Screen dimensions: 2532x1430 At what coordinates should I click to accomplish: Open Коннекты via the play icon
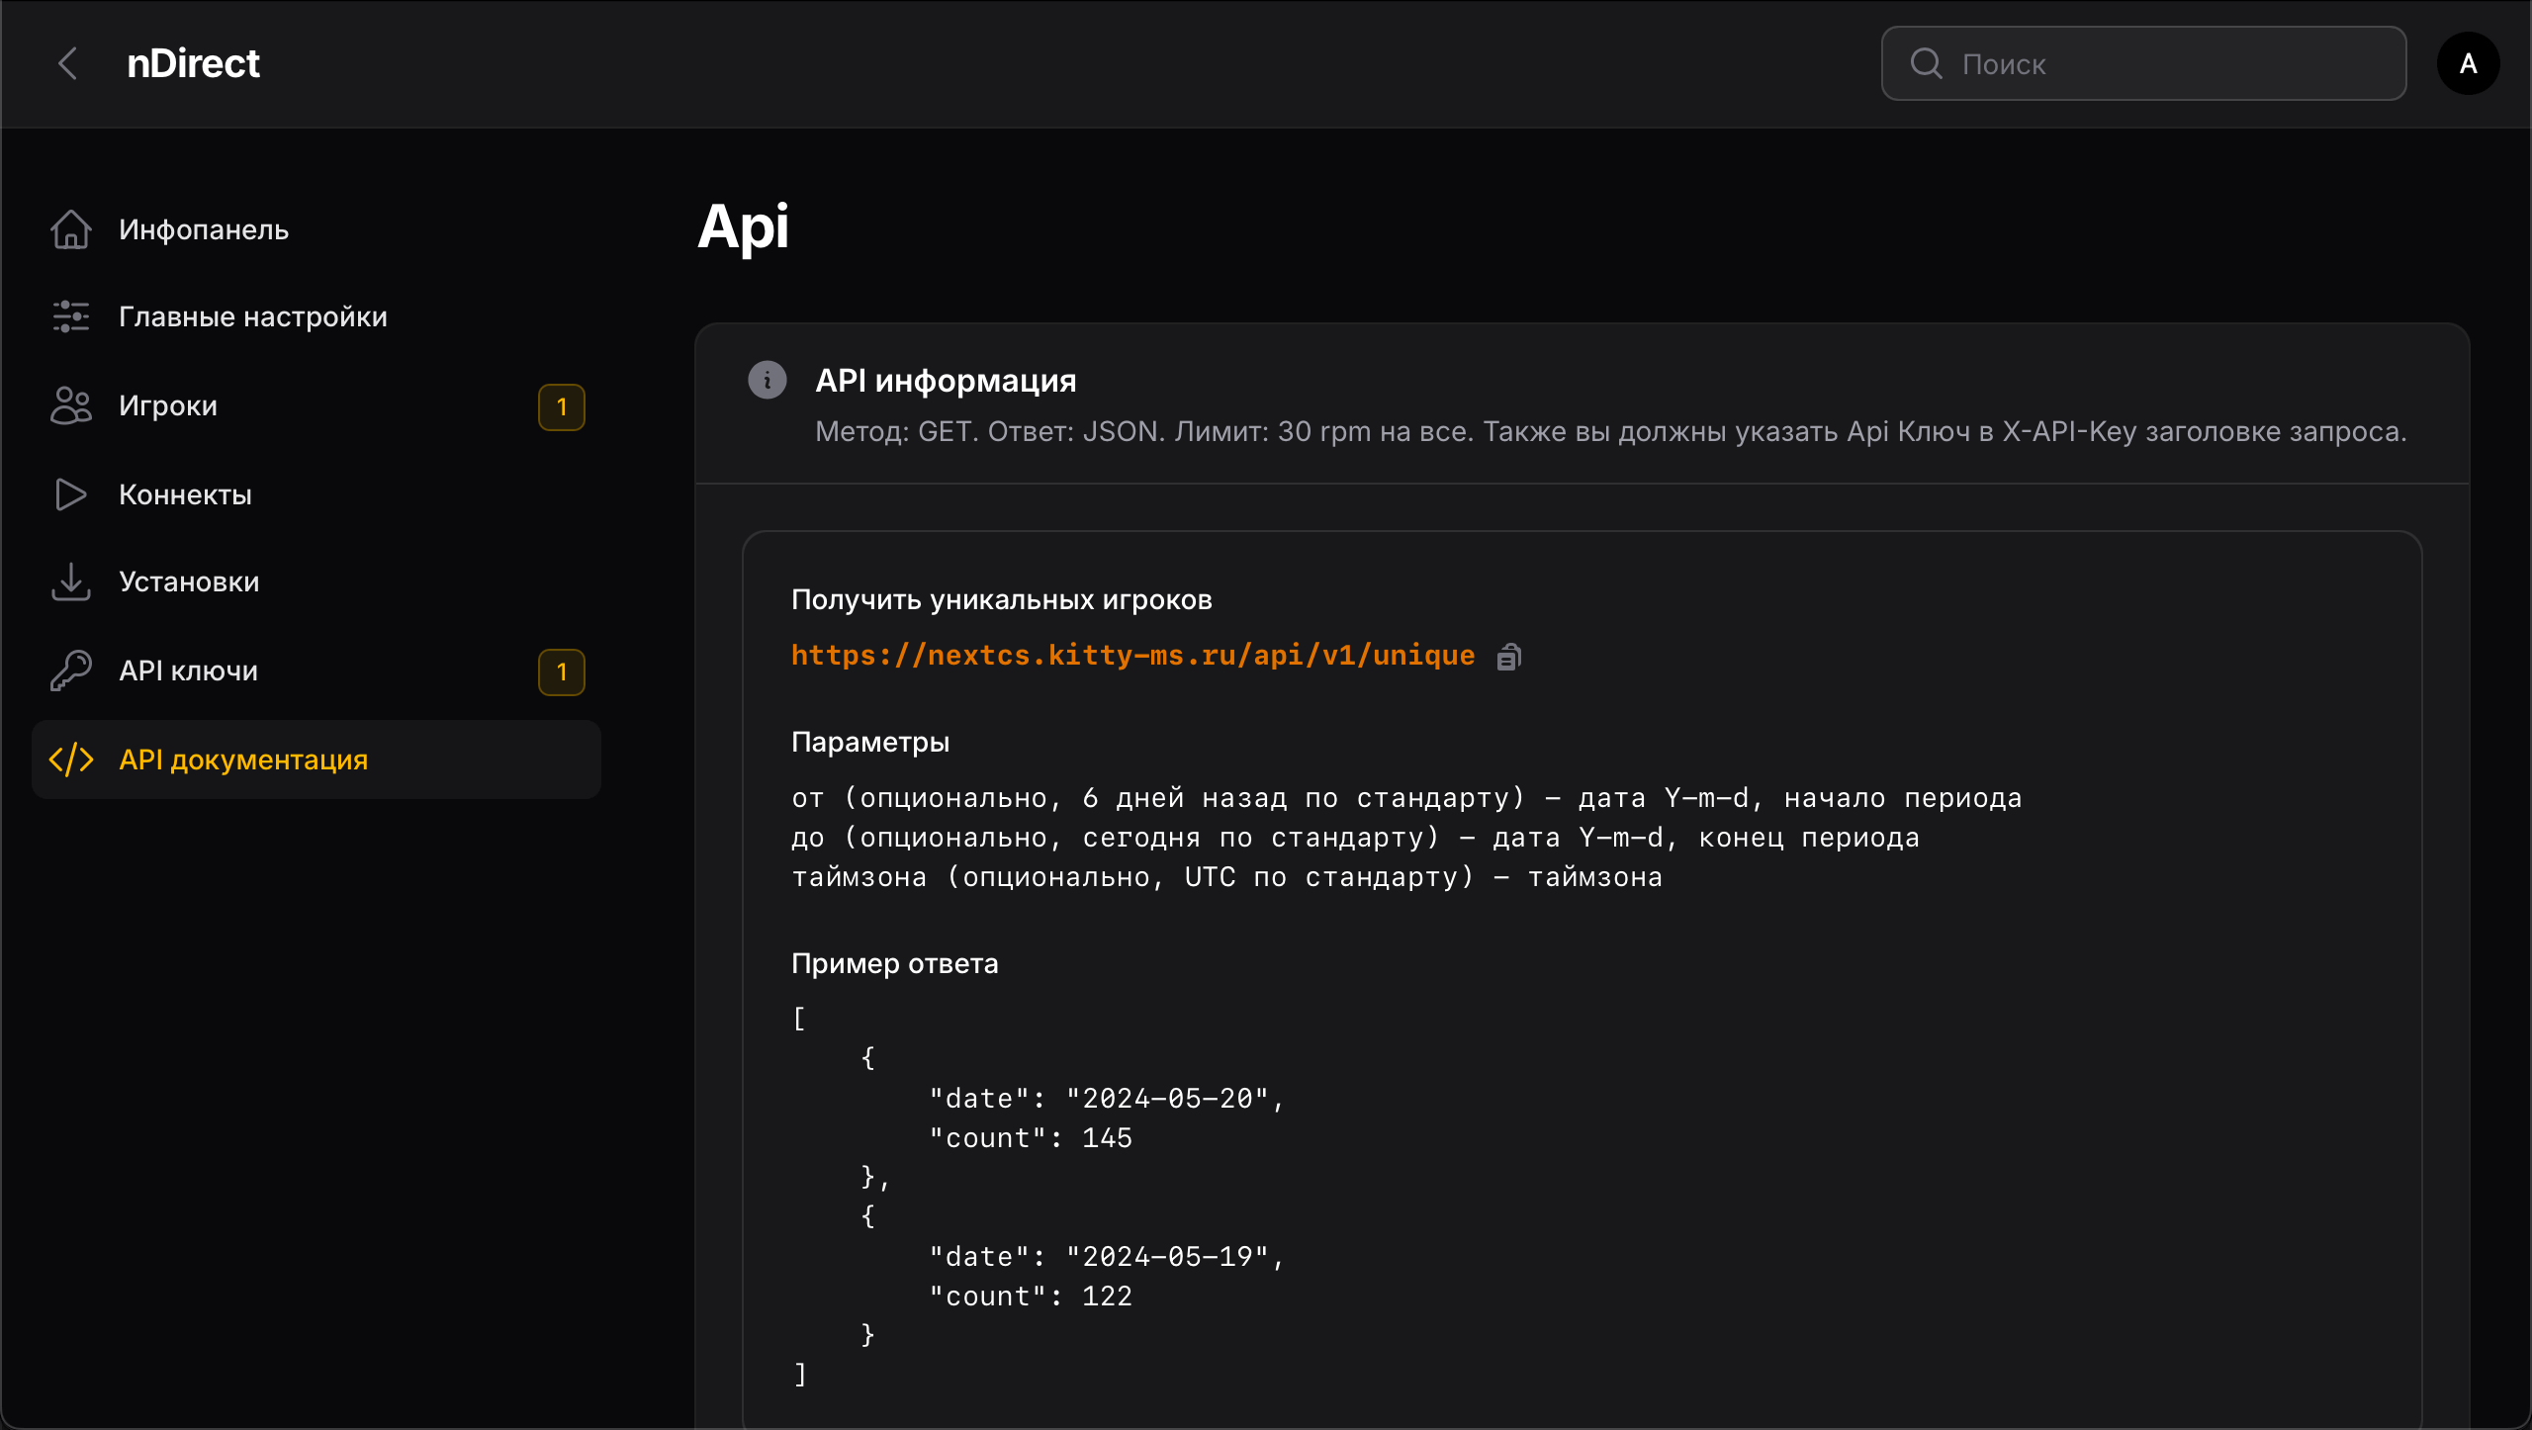[70, 494]
